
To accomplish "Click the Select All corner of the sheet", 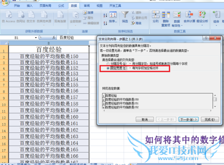I will (x=4, y=43).
